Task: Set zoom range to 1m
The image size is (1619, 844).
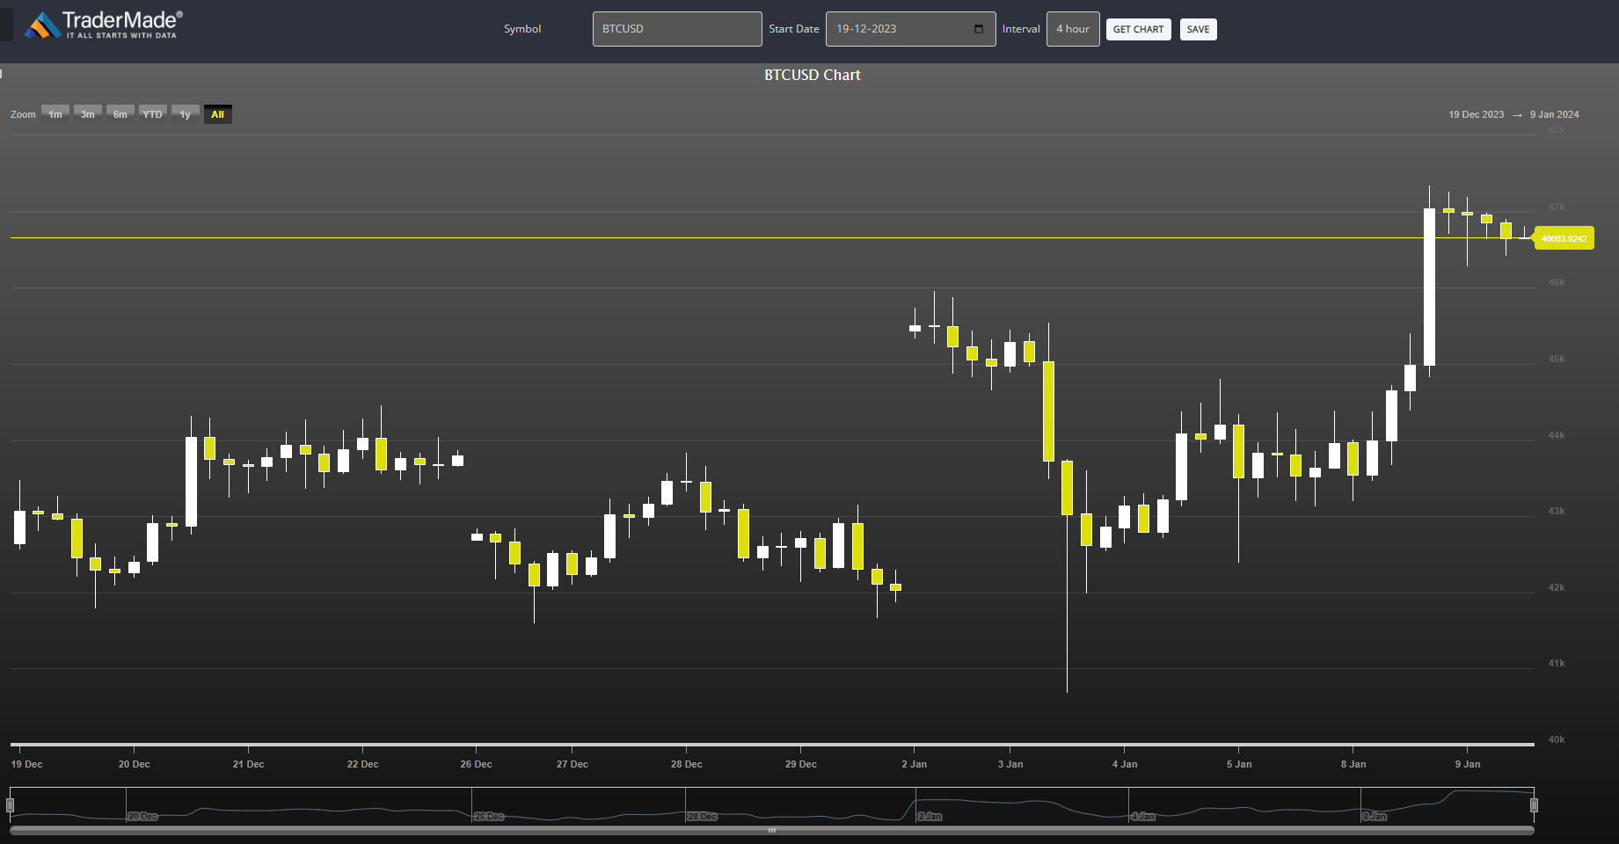Action: (x=55, y=114)
